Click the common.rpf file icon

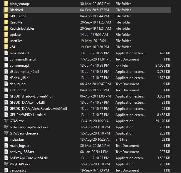click(x=6, y=65)
